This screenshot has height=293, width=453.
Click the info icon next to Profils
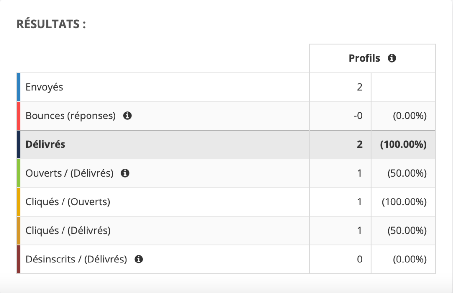[392, 58]
